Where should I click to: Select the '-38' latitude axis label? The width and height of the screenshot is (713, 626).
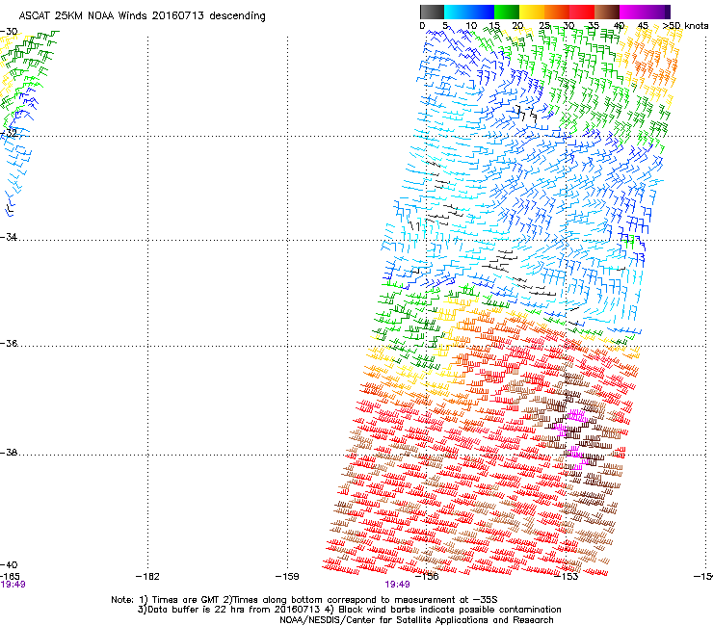9,452
